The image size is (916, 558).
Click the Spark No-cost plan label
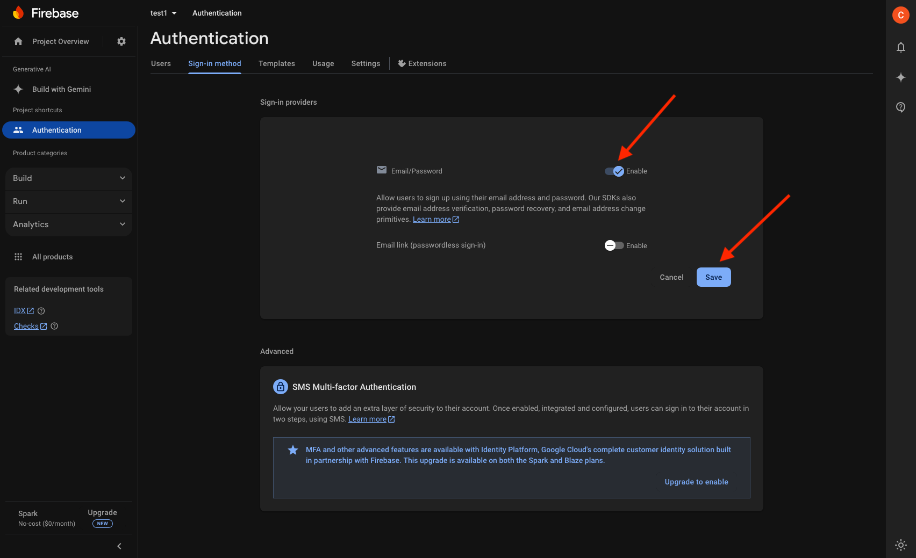point(46,518)
